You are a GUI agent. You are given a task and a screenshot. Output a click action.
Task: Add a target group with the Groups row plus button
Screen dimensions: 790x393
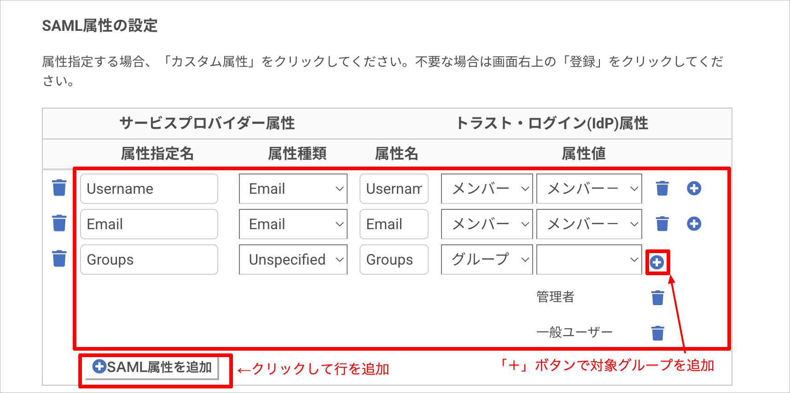point(657,262)
